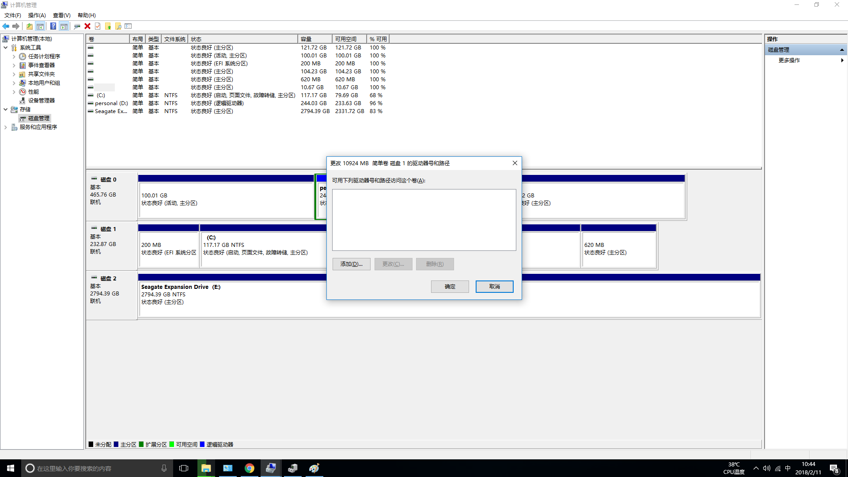Click the up one level folder icon

(29, 26)
